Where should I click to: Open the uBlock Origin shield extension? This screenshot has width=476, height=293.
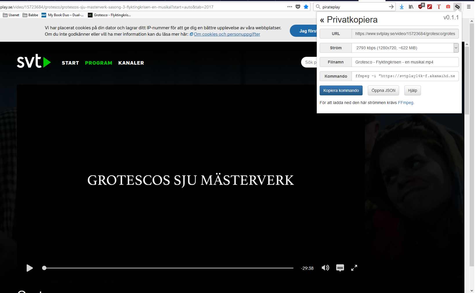point(421,6)
